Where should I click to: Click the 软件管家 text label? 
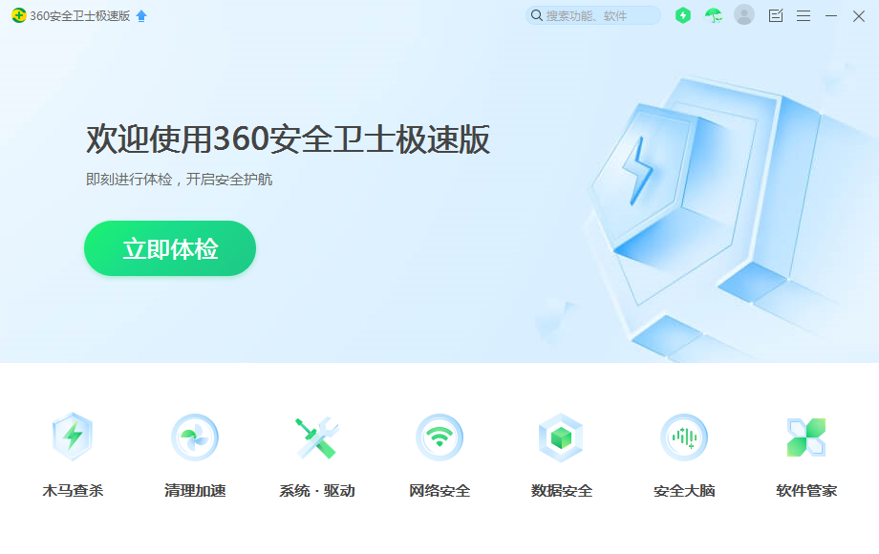tap(806, 491)
